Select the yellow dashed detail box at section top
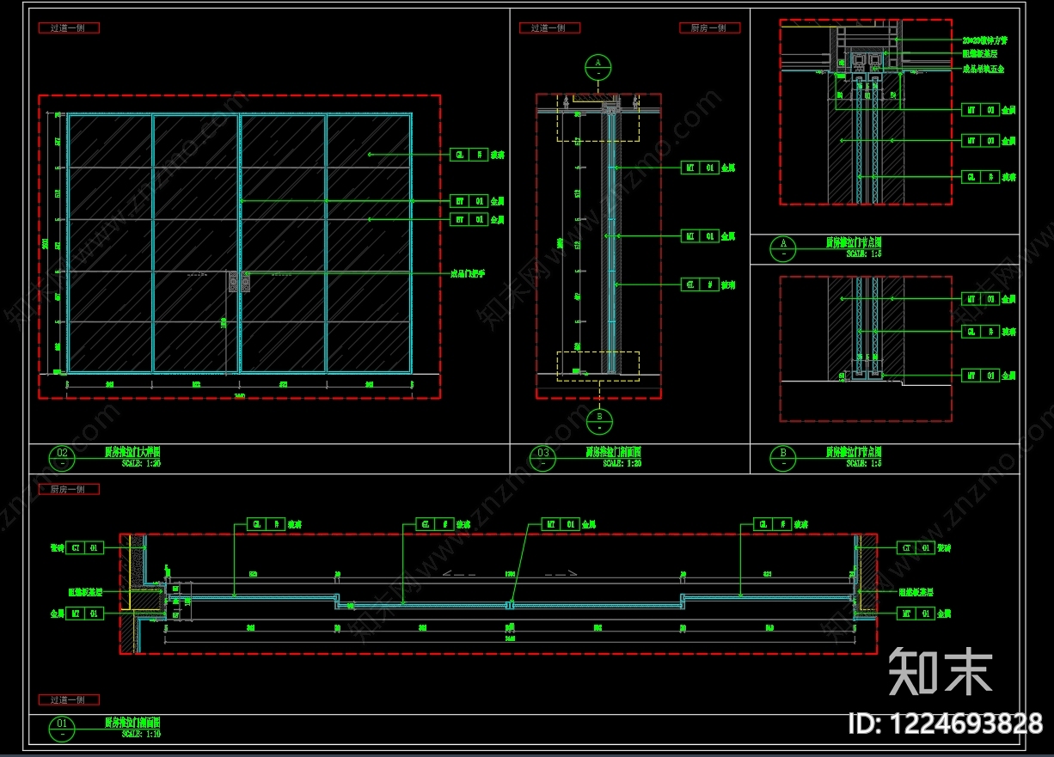The width and height of the screenshot is (1054, 757). [598, 119]
